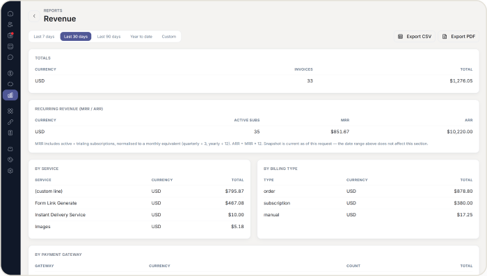Open the dollar coin sidebar icon
The width and height of the screenshot is (487, 276).
pos(10,74)
